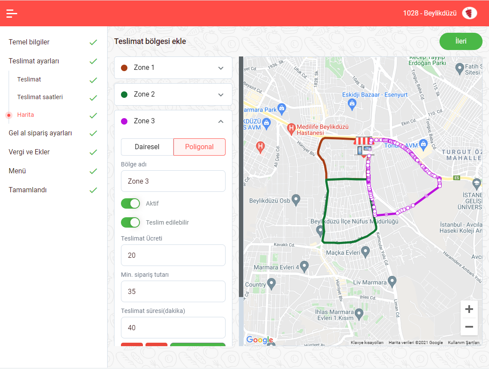
Task: Click the Marmara Park shopping pin
Action: click(282, 107)
